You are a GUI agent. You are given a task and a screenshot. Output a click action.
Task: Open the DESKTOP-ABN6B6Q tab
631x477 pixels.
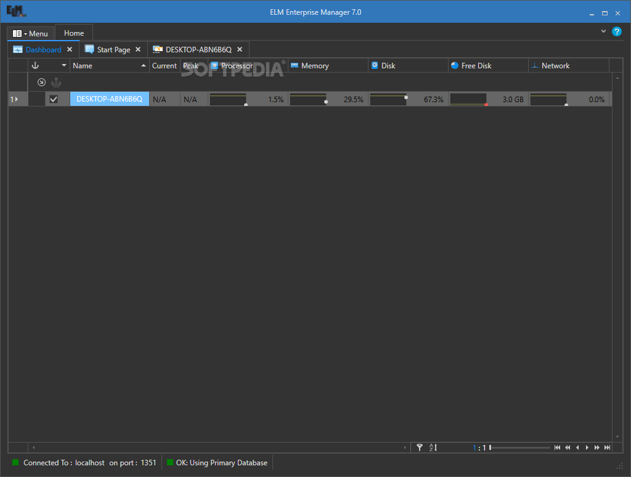click(x=198, y=50)
